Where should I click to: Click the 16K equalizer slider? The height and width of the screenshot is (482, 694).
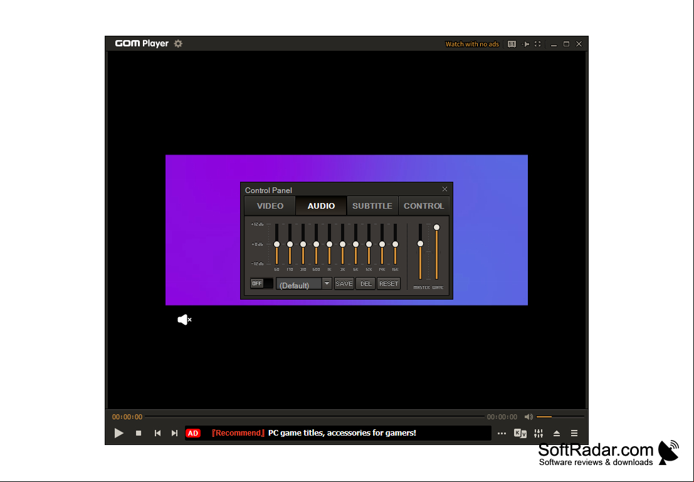[x=395, y=244]
